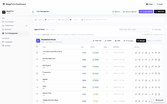Check the Lead Information Entry Form checkbox
This screenshot has width=167, height=104.
click(37, 53)
